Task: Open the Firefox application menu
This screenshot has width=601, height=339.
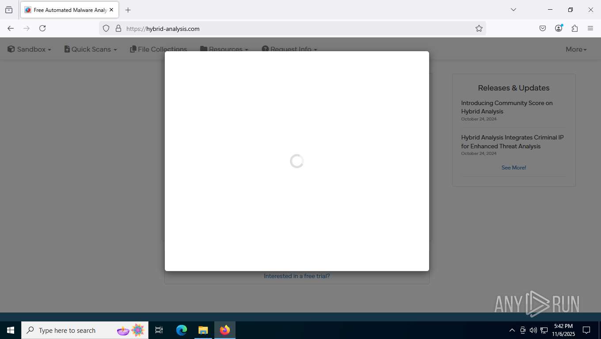Action: point(590,28)
